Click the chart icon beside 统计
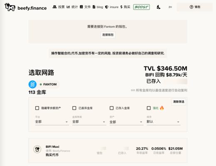216x166 pixels. 68,7
